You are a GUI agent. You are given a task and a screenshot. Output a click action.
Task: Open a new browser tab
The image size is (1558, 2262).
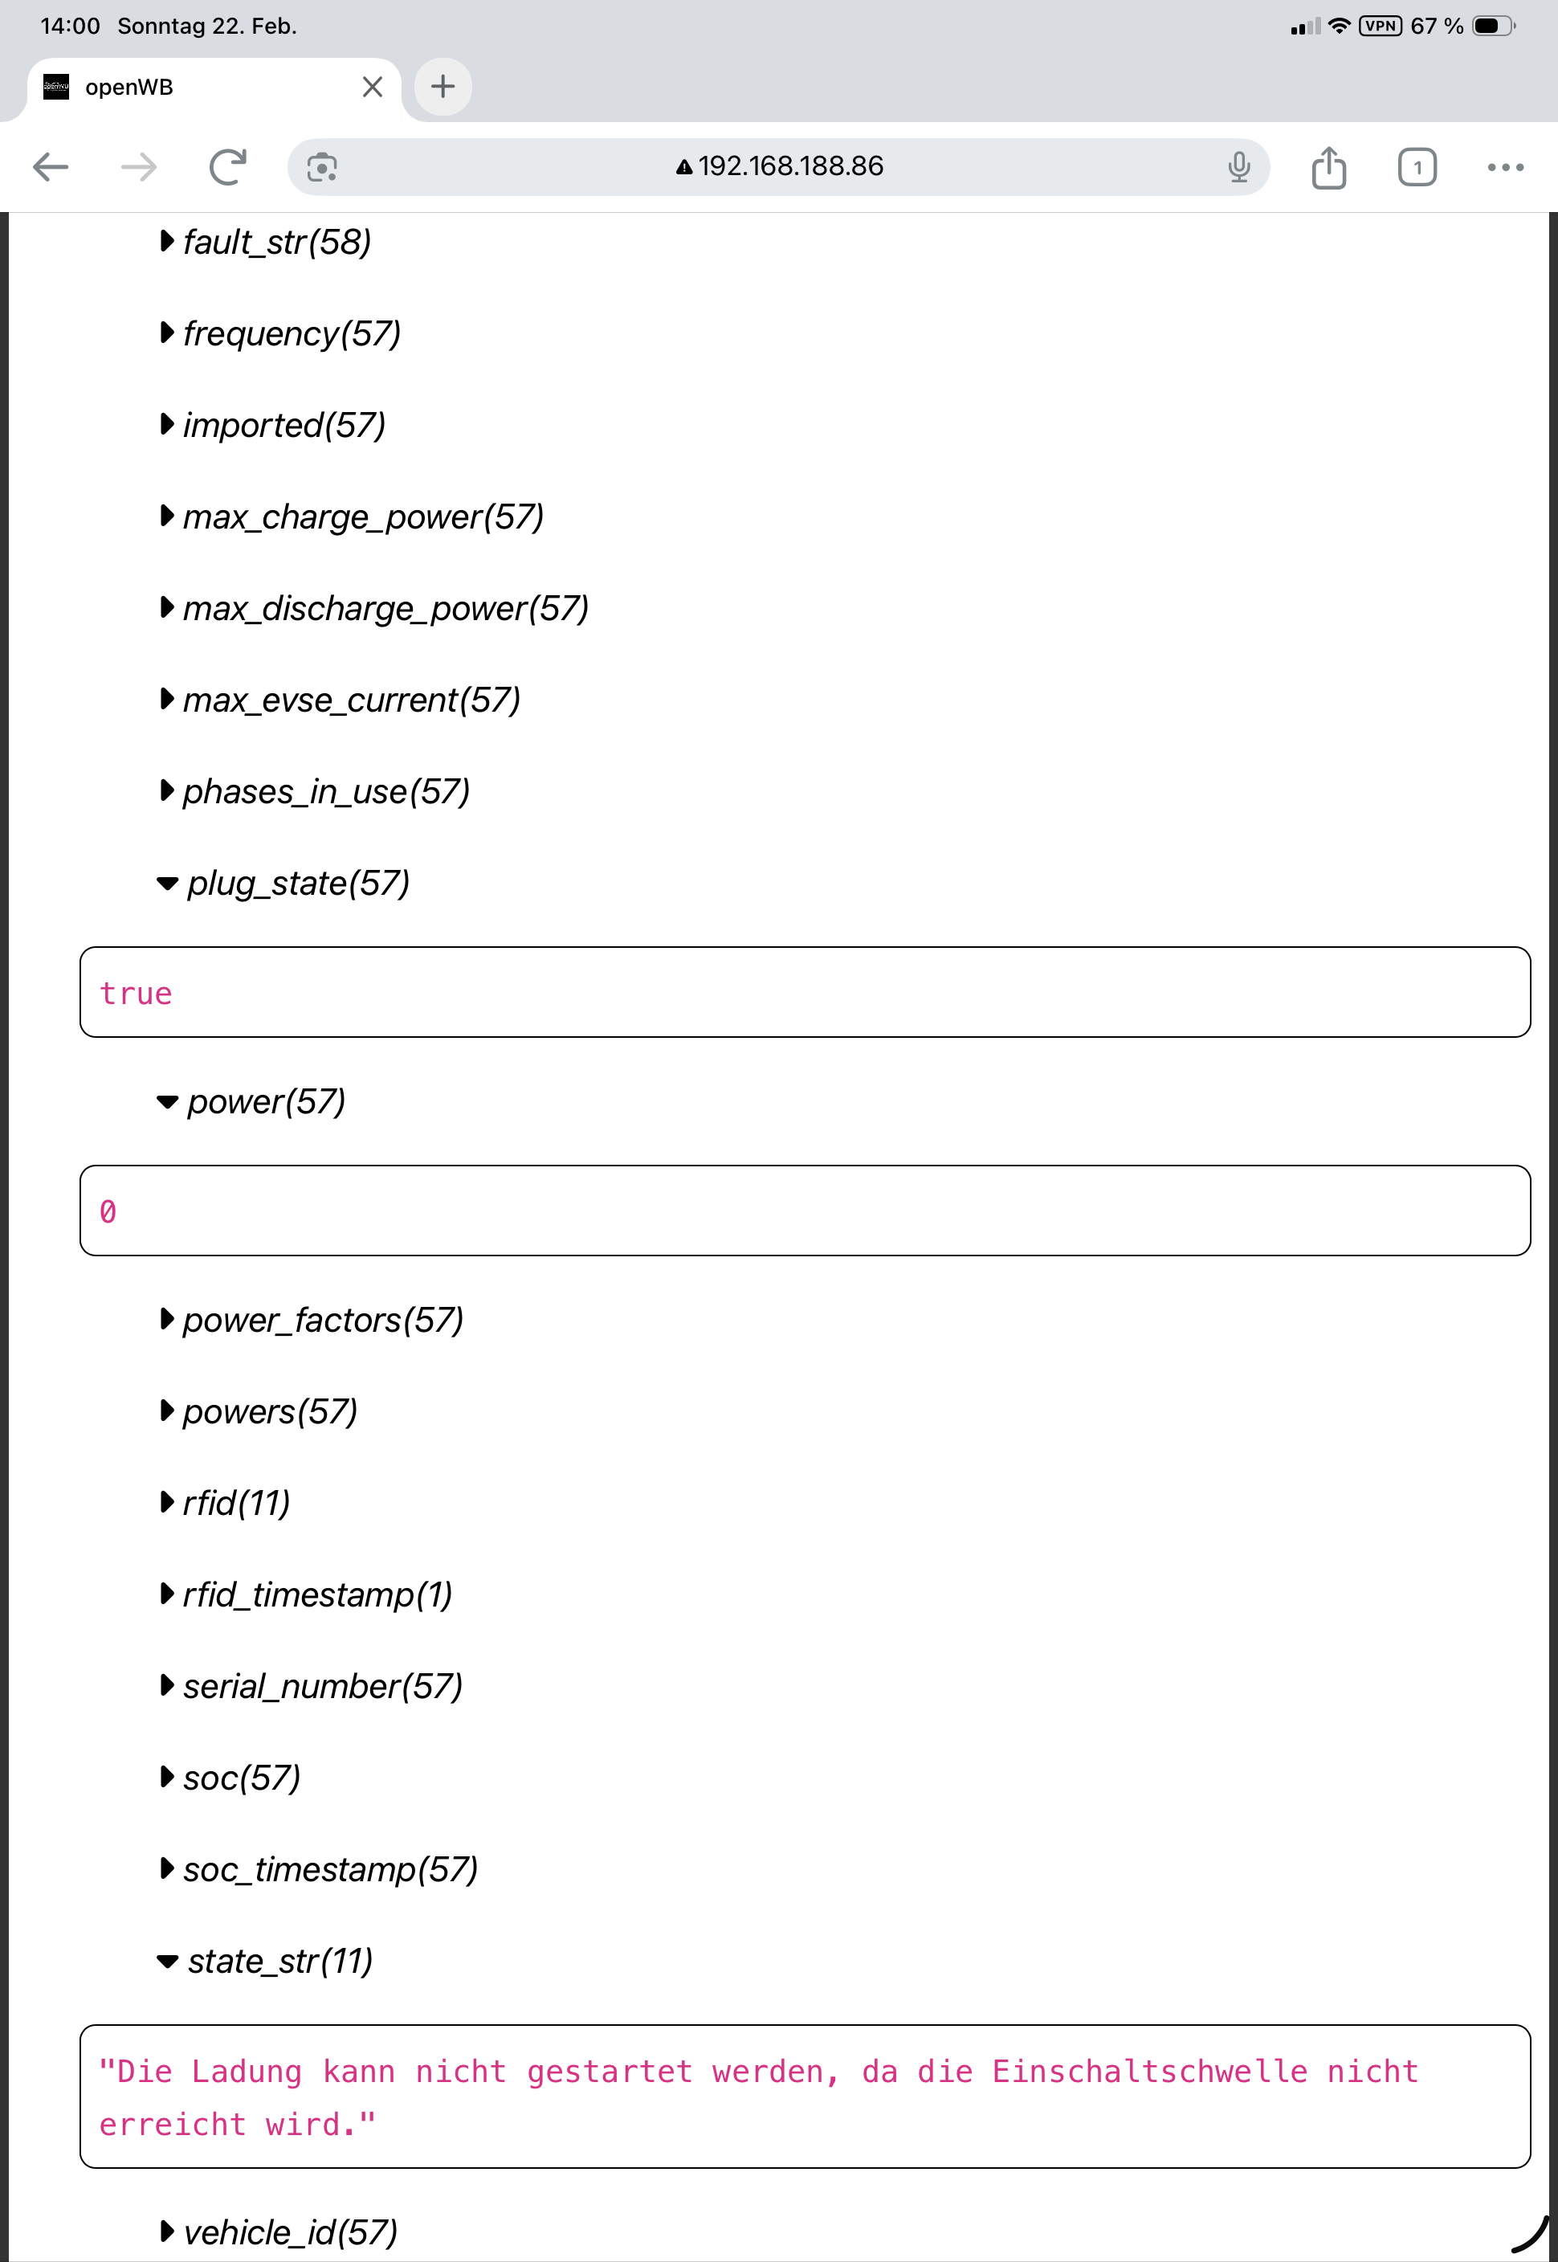click(443, 87)
